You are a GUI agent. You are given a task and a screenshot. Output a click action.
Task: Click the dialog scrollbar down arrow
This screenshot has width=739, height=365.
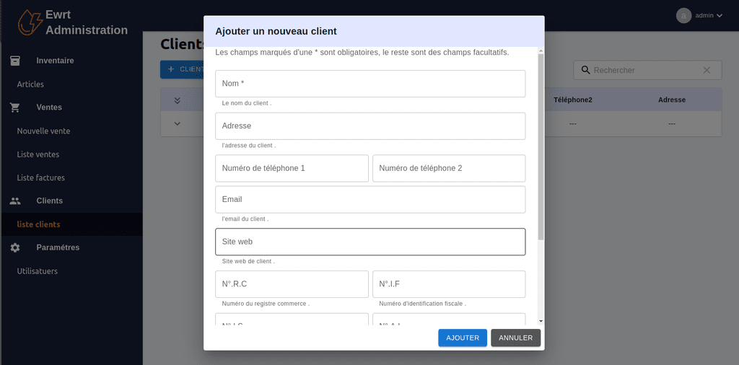pos(541,321)
